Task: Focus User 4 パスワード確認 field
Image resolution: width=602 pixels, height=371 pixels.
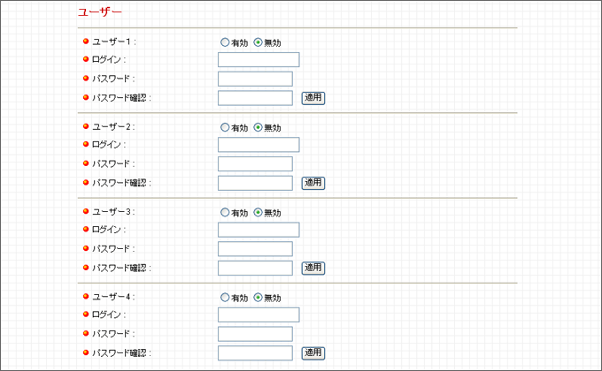Action: (x=255, y=353)
